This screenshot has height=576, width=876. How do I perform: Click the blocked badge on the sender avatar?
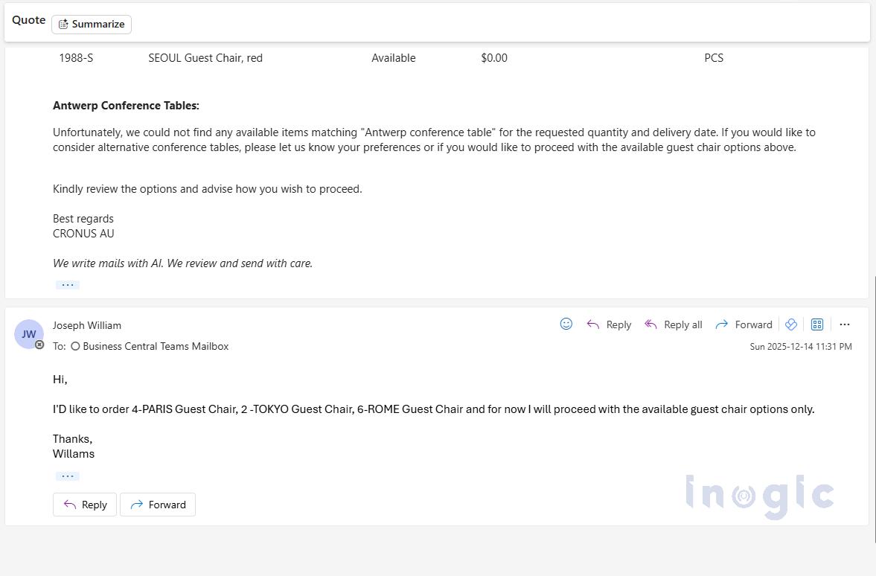pos(39,343)
